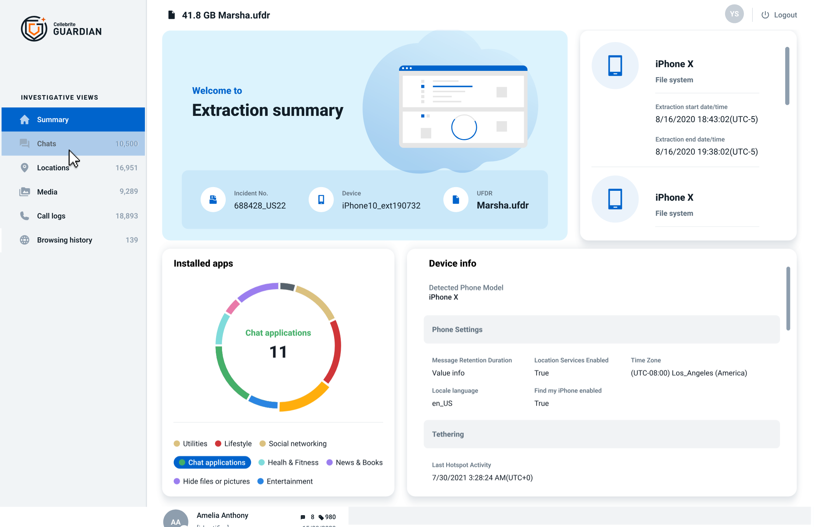The image size is (814, 527).
Task: Open the Call logs view
Action: click(73, 216)
